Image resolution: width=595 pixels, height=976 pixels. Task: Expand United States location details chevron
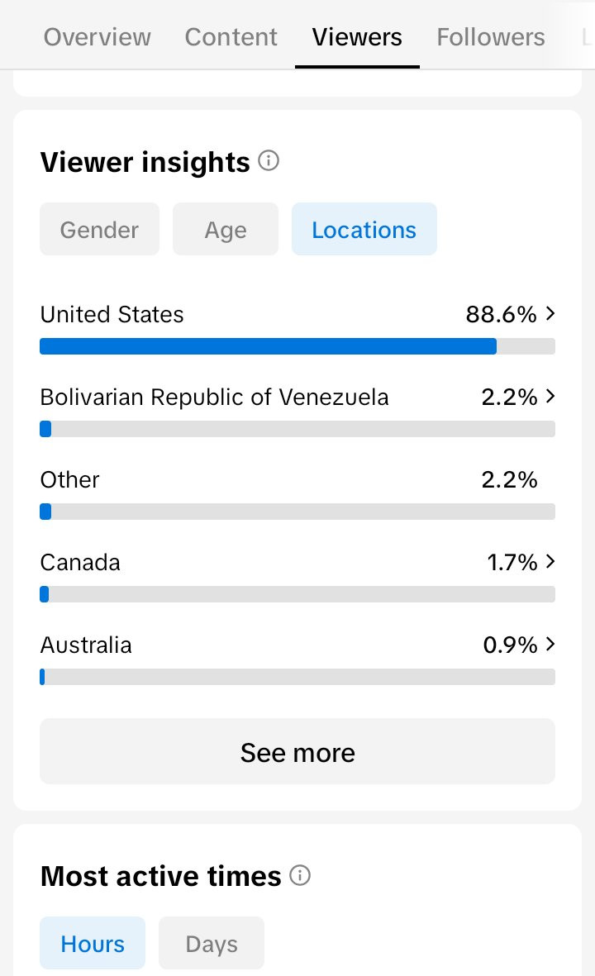pyautogui.click(x=550, y=313)
